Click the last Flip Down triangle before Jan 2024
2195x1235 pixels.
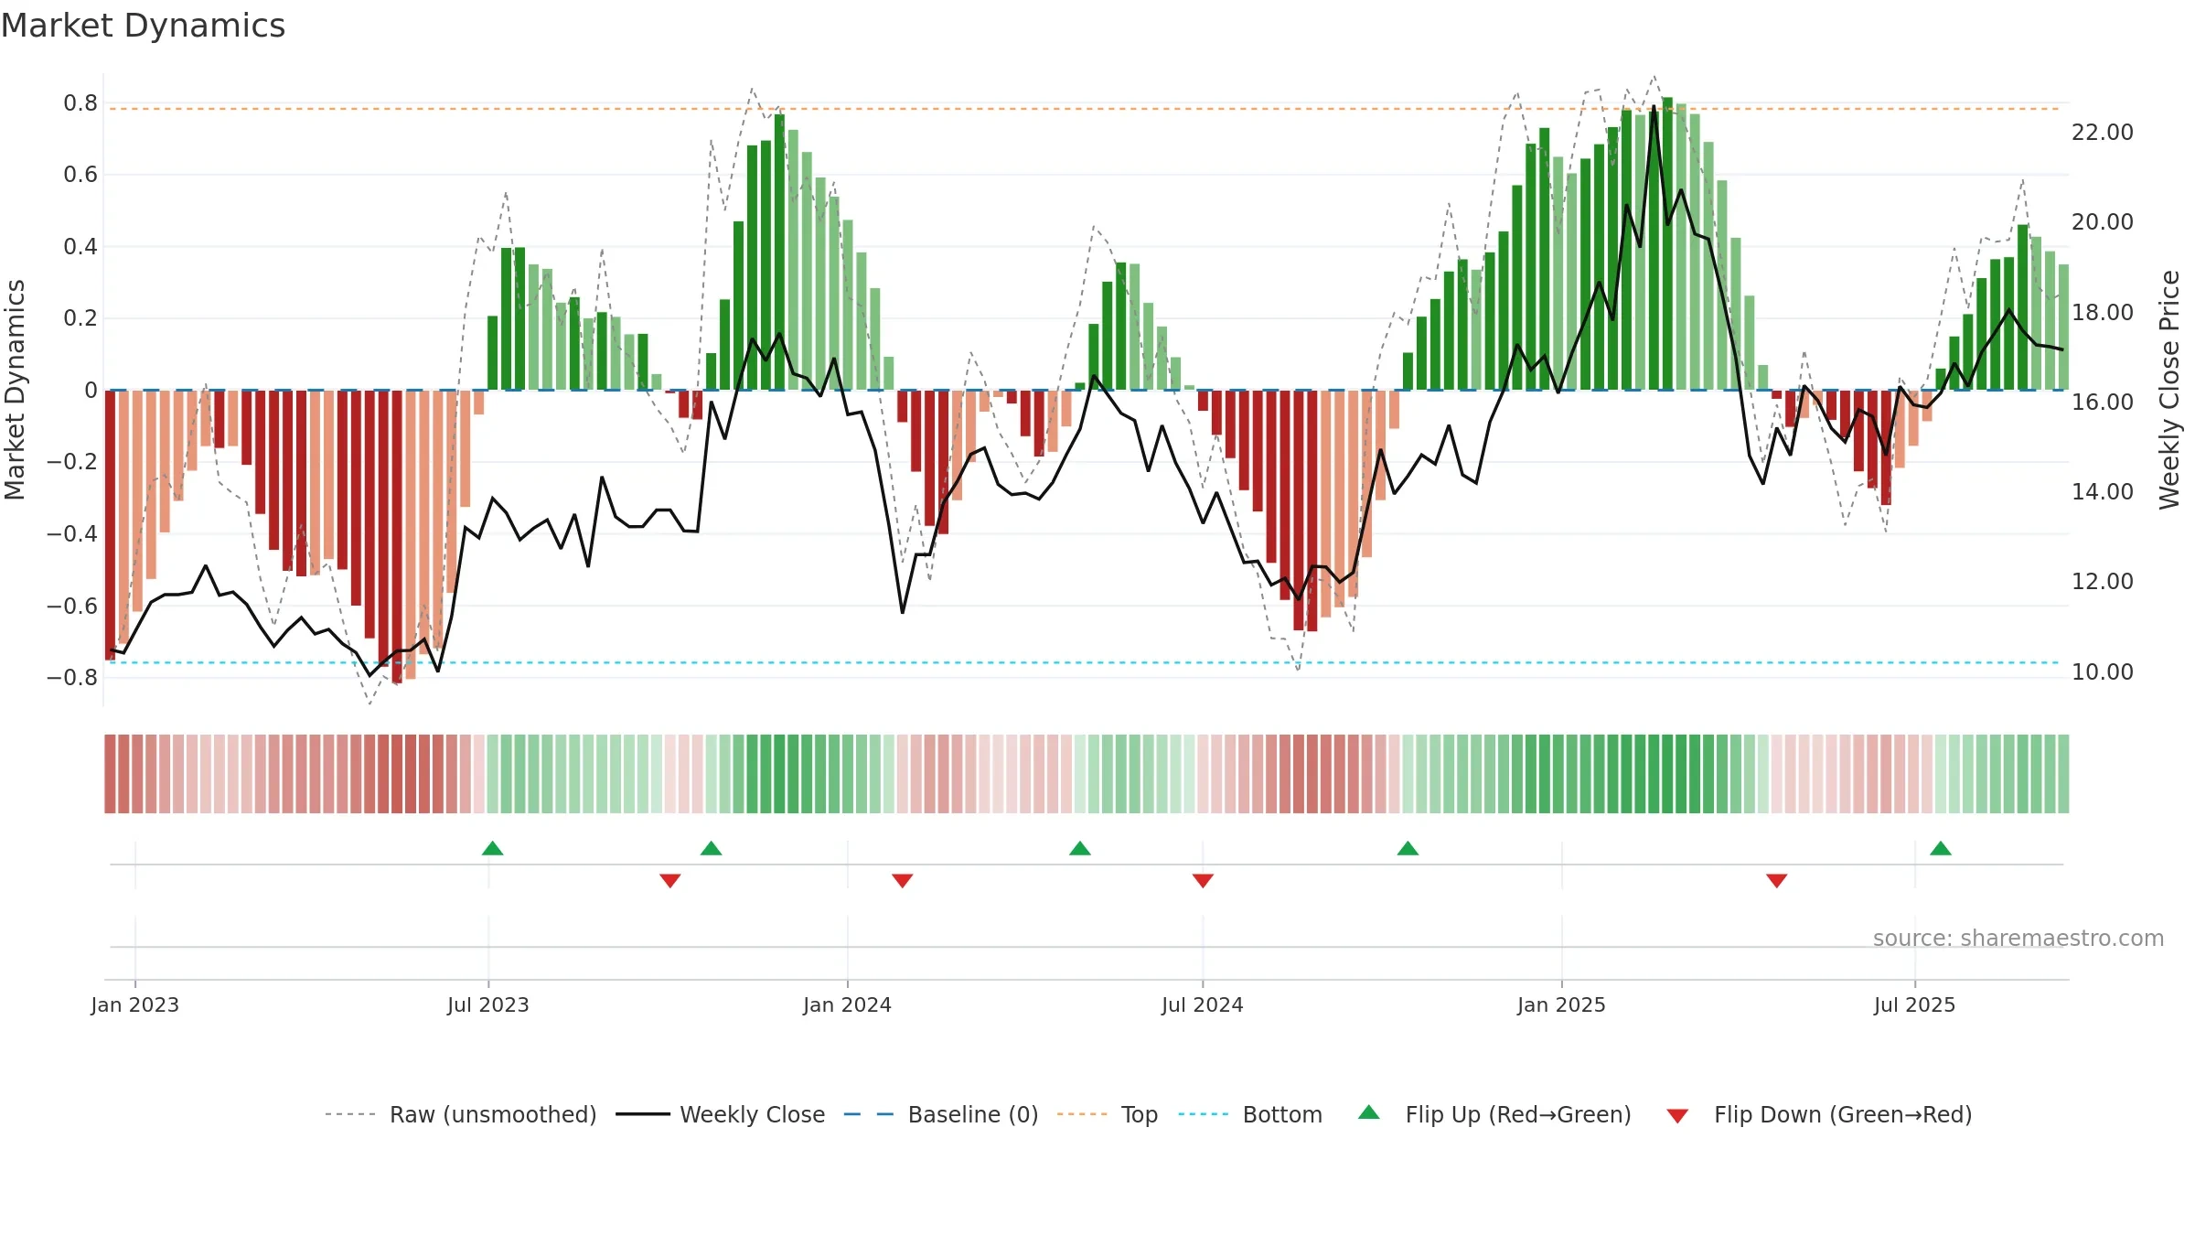(x=670, y=880)
